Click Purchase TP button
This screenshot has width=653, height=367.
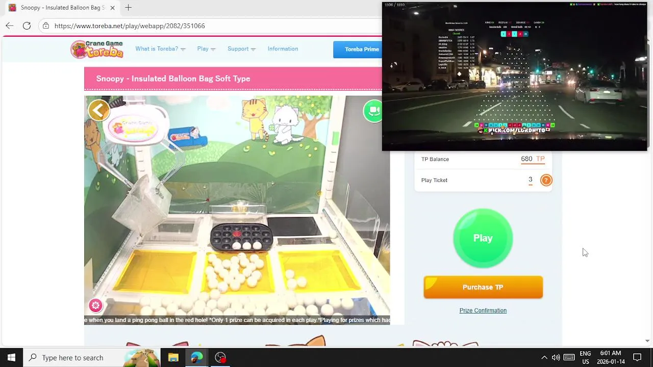[x=483, y=287]
